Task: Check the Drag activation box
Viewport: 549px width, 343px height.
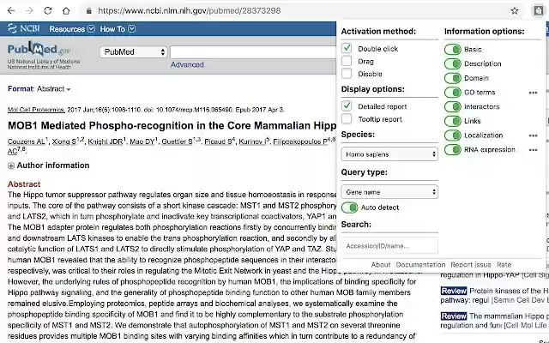Action: 347,61
